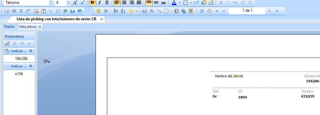Insert a picture using the image icon
320x115 pixels.
pyautogui.click(x=65, y=11)
